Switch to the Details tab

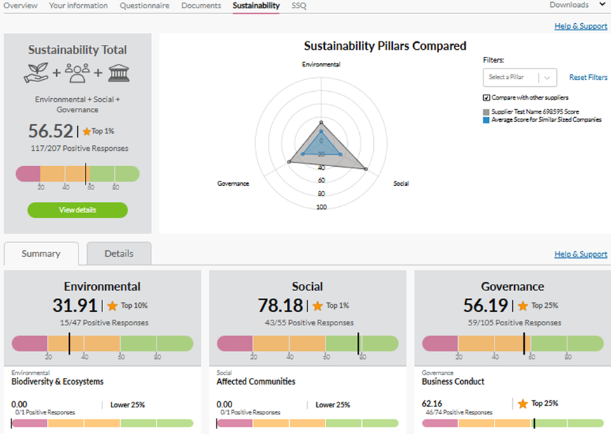tap(119, 254)
